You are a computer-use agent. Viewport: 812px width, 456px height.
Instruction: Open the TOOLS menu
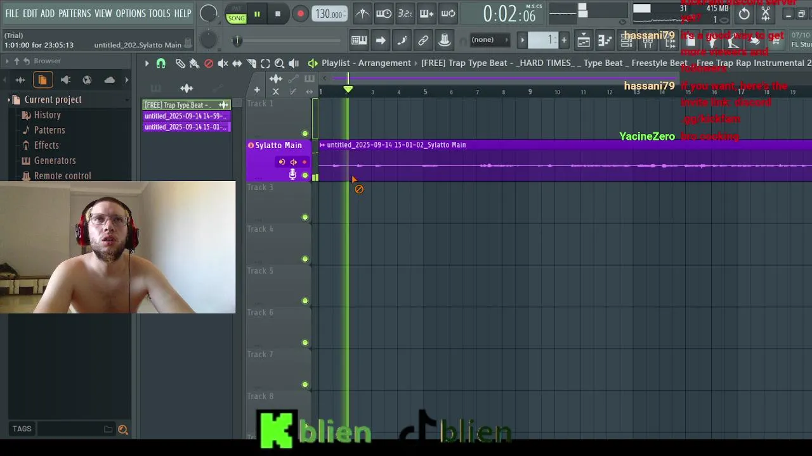click(160, 13)
